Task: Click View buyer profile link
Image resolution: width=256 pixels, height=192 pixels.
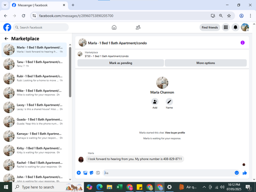Action: pos(175,133)
